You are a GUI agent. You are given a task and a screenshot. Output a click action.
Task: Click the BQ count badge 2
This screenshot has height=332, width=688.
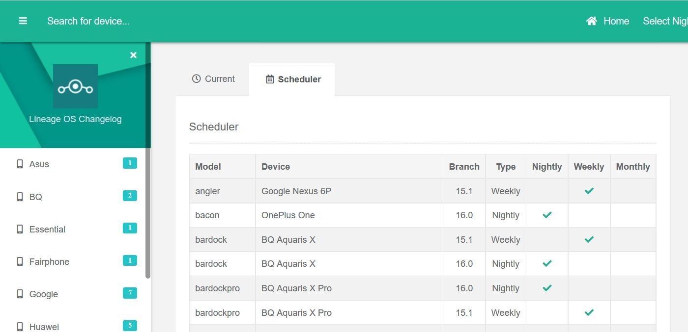tap(130, 196)
